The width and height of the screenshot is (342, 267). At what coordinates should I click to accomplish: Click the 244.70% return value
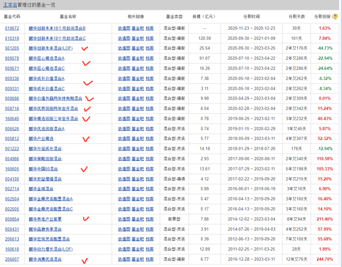[x=325, y=259]
